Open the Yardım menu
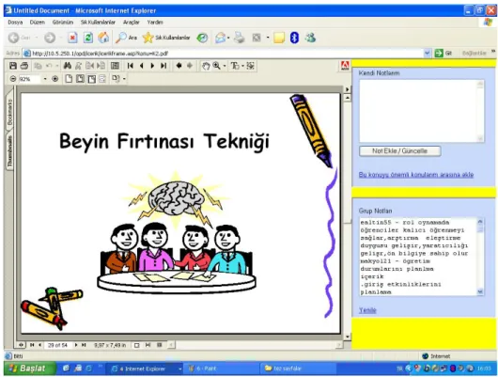 point(155,23)
